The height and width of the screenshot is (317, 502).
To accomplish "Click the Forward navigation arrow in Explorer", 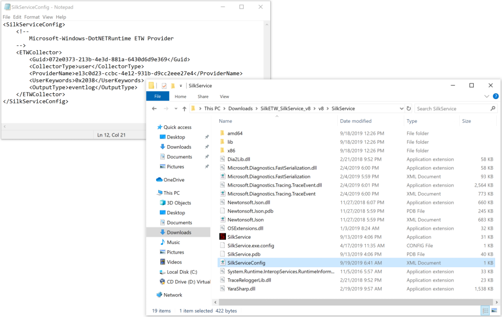I will point(166,109).
